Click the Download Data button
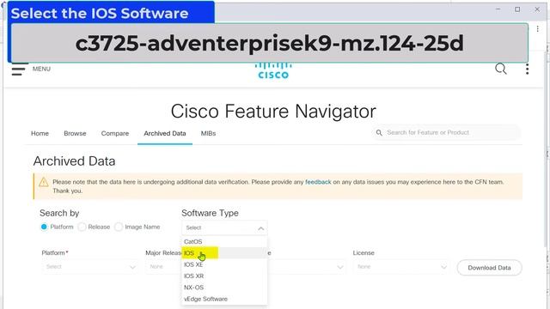550x309 pixels. point(489,268)
